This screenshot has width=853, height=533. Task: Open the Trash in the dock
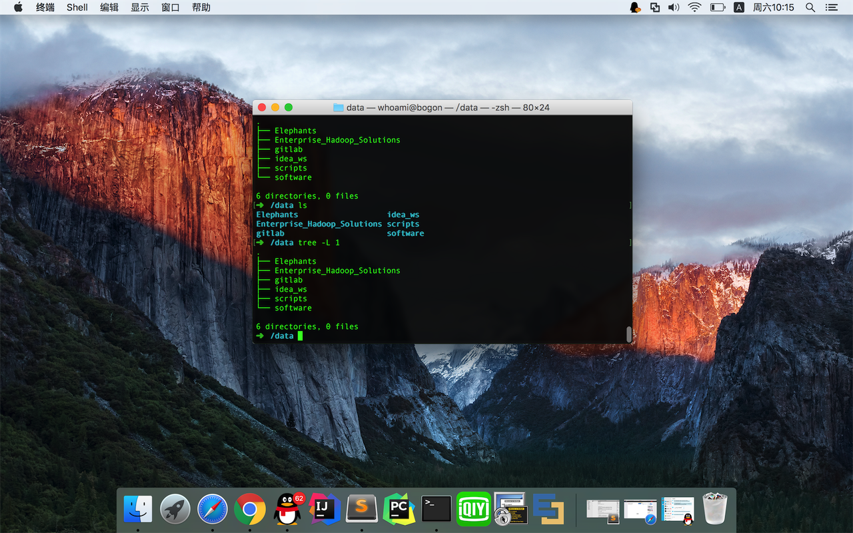pyautogui.click(x=715, y=510)
